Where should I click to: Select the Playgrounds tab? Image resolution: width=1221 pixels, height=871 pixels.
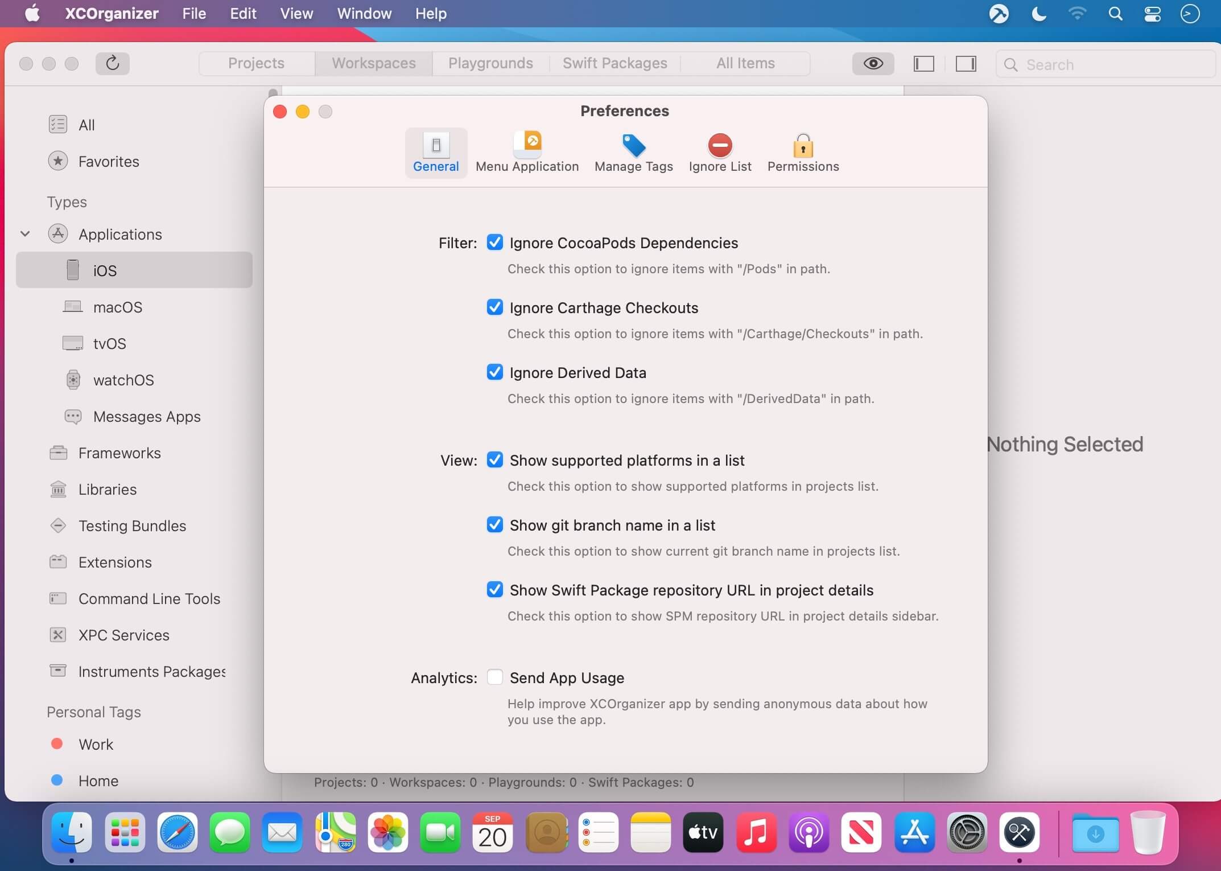pyautogui.click(x=490, y=63)
